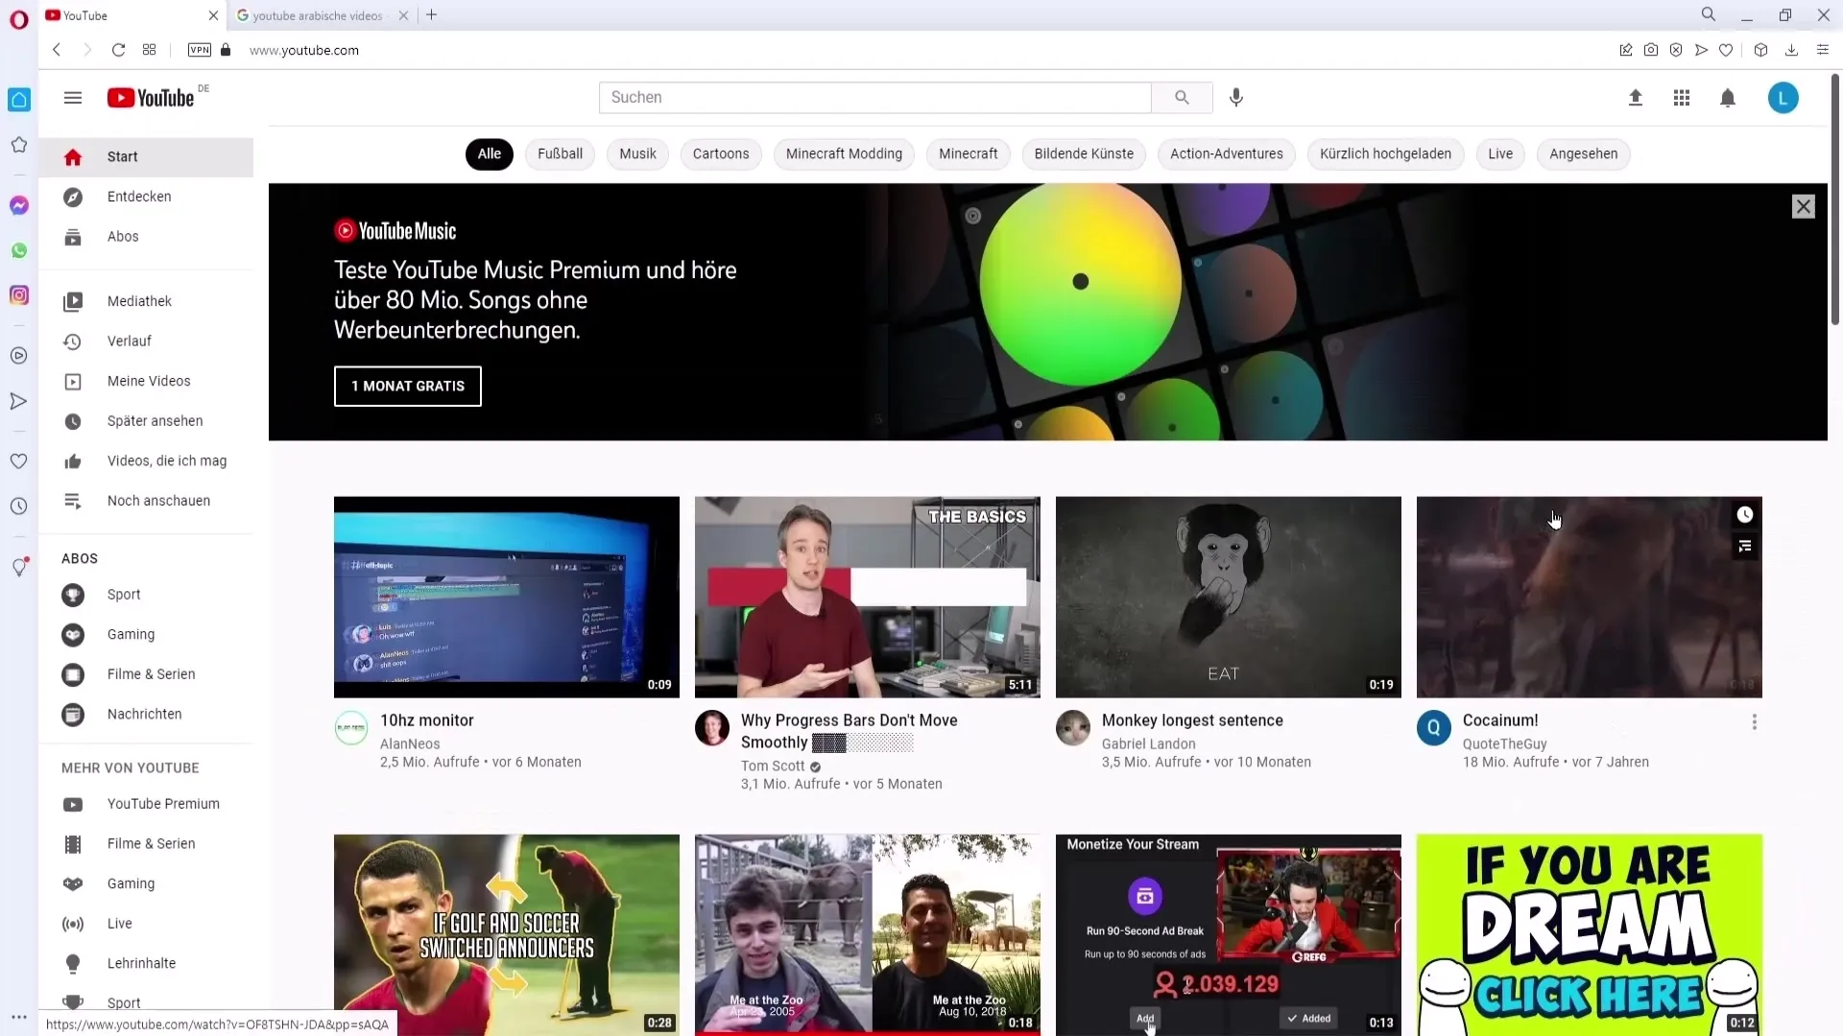Click the search magnifier button

[x=1182, y=97]
